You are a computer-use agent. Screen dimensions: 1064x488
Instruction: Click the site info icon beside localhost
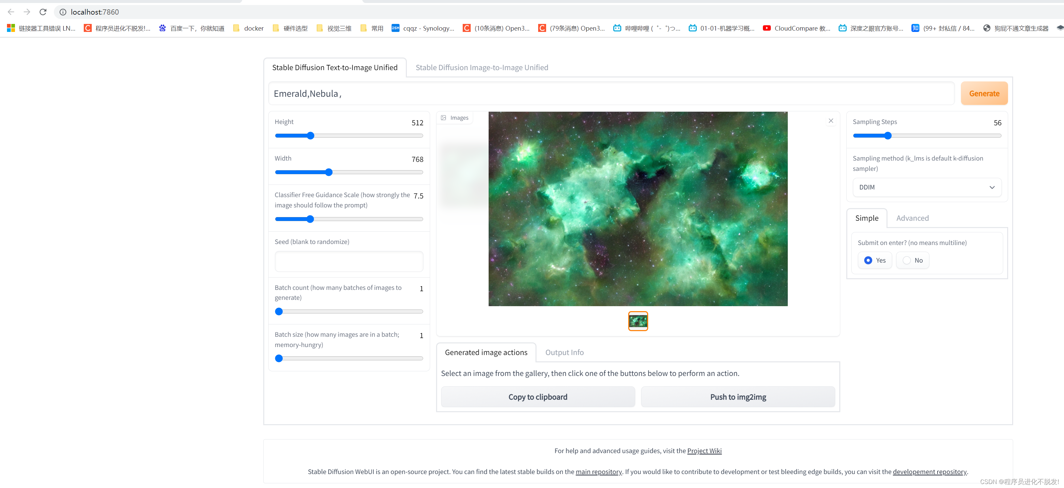pyautogui.click(x=63, y=12)
